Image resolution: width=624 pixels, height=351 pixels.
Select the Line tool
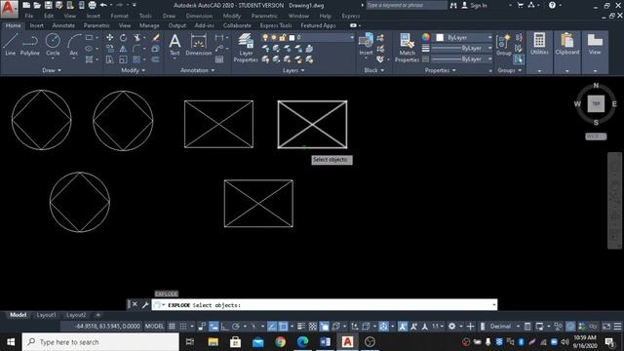(11, 44)
